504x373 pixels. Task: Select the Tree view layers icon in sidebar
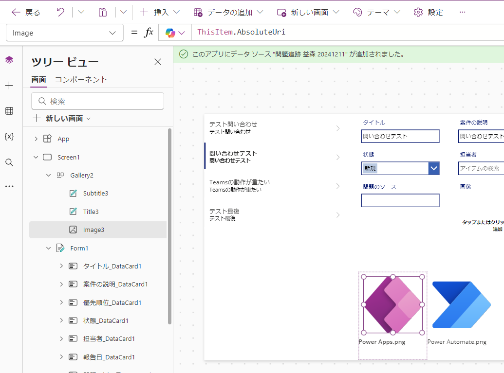(9, 60)
